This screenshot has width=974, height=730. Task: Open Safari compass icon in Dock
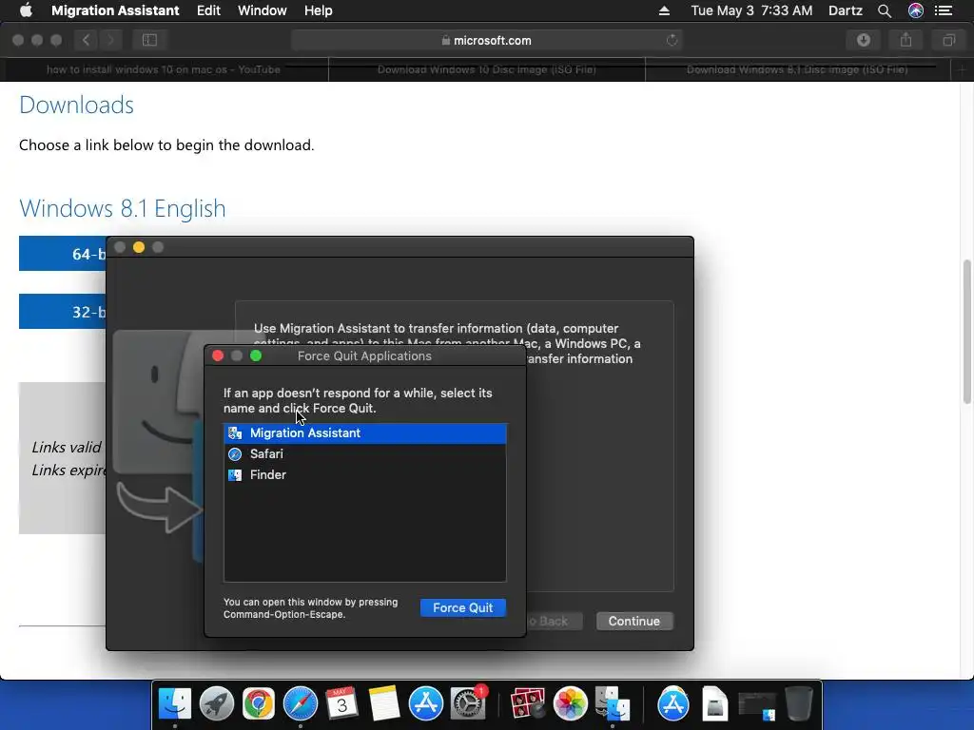click(300, 703)
